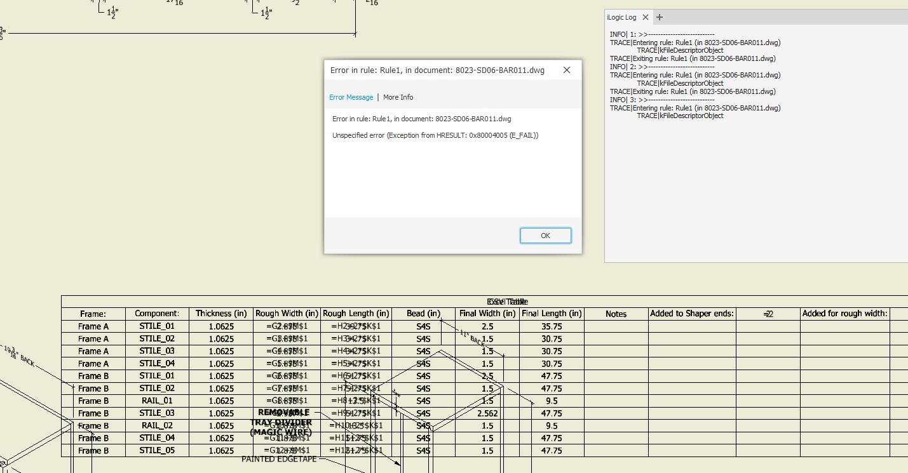Image resolution: width=908 pixels, height=473 pixels.
Task: Close the iLogic Log tab
Action: coord(645,17)
